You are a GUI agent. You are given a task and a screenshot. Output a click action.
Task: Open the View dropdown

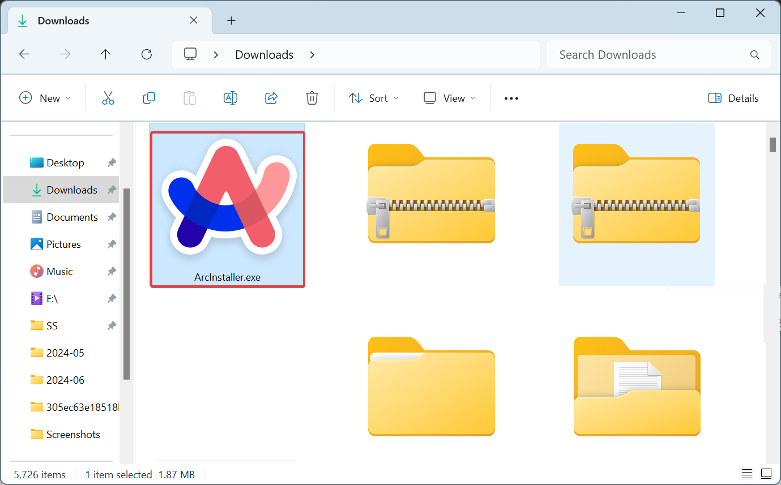[x=449, y=98]
